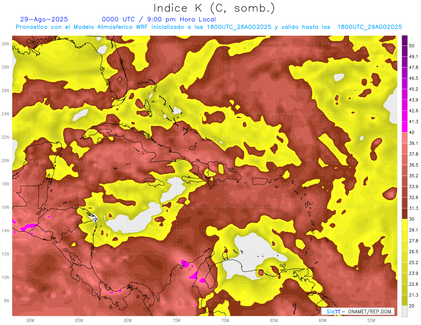Click the title "Indice K (C, somb.)"

[x=214, y=8]
